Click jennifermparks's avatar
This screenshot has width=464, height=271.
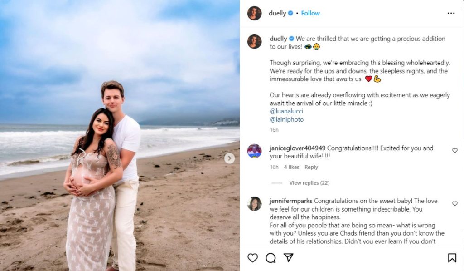tap(254, 204)
